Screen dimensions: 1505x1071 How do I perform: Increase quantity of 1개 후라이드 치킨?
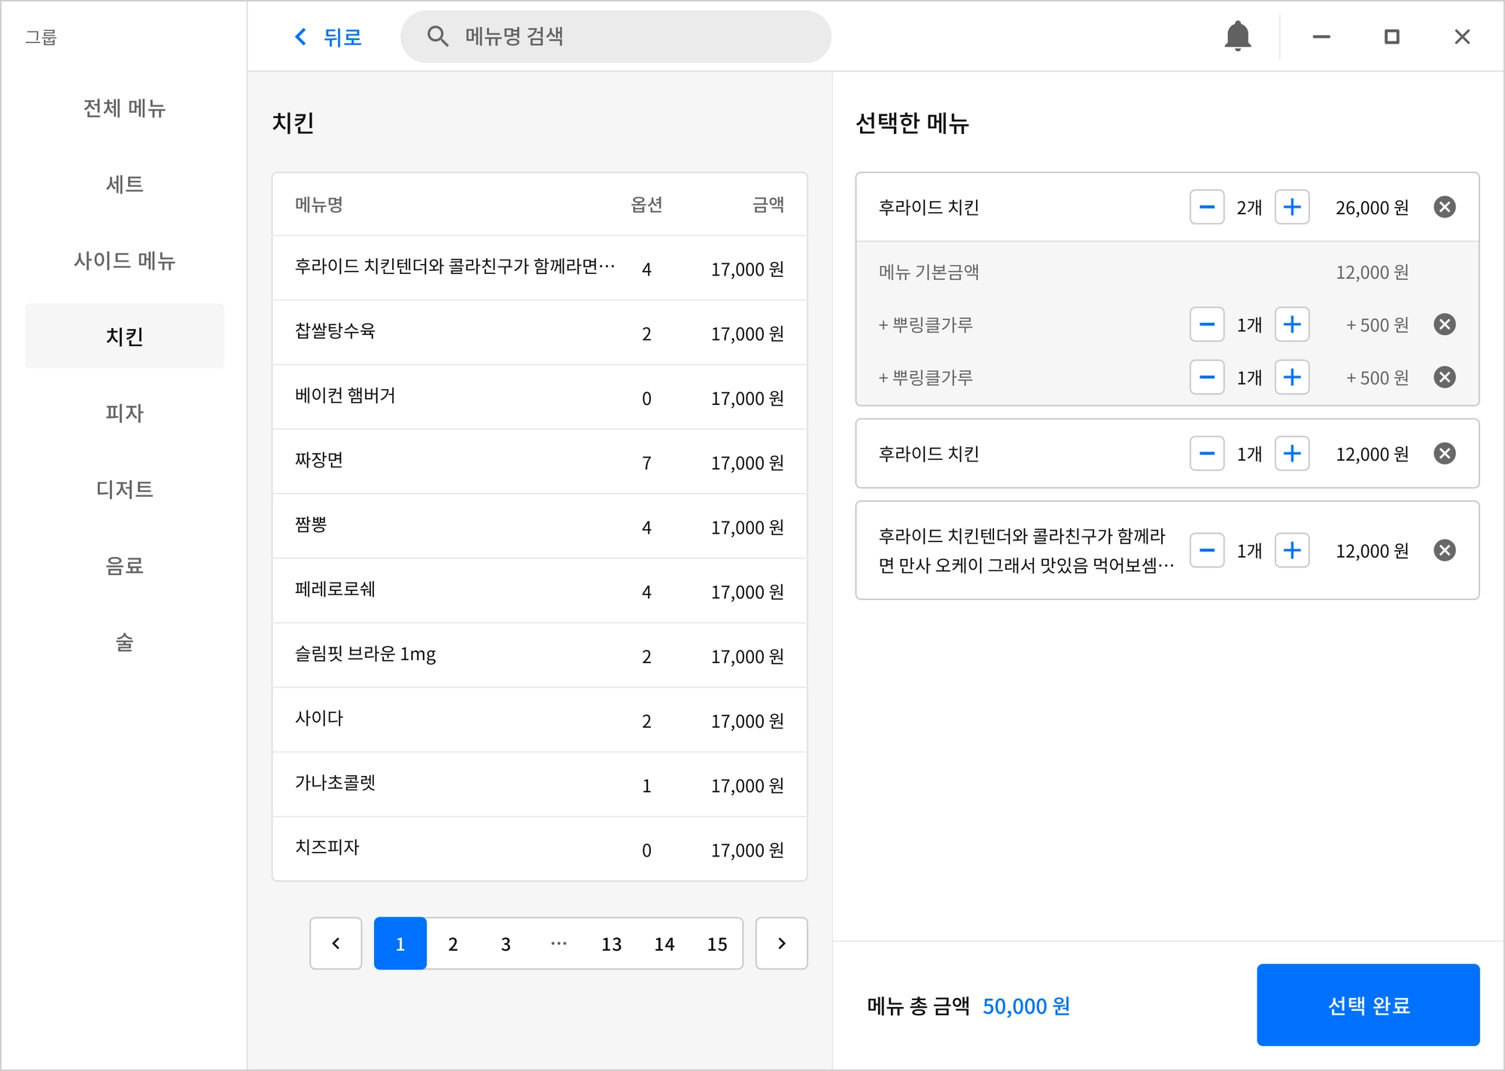pyautogui.click(x=1291, y=453)
